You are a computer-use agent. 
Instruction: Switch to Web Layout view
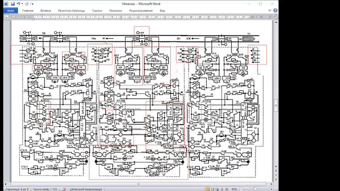click(217, 189)
